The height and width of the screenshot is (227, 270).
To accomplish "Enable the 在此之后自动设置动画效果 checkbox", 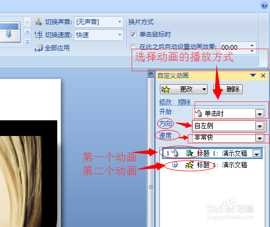I will 133,47.
